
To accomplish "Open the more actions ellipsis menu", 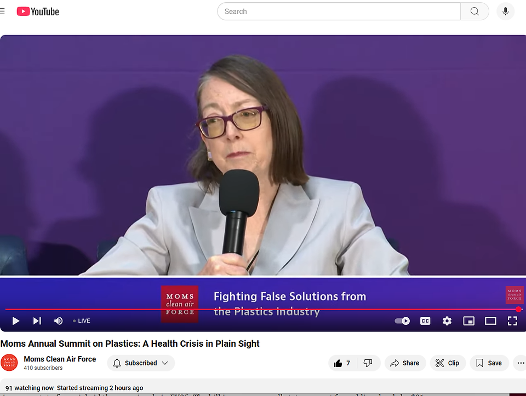I will pyautogui.click(x=521, y=363).
